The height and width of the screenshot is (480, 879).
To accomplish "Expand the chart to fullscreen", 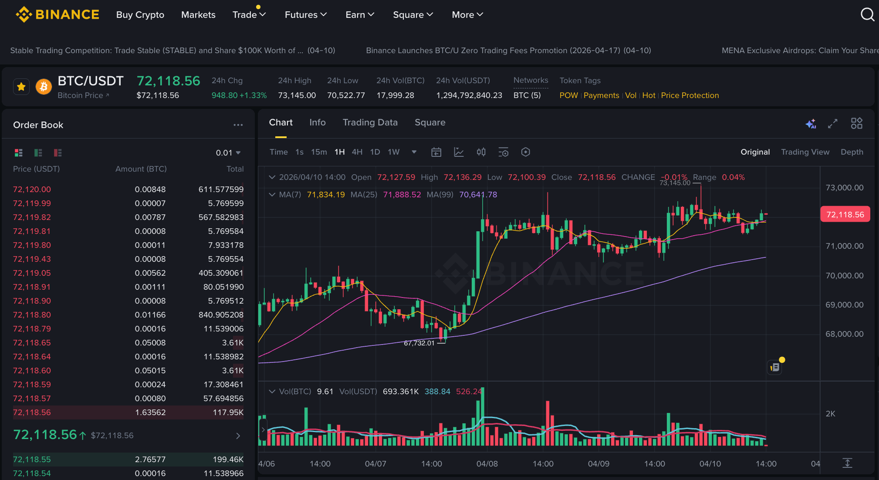I will click(832, 124).
